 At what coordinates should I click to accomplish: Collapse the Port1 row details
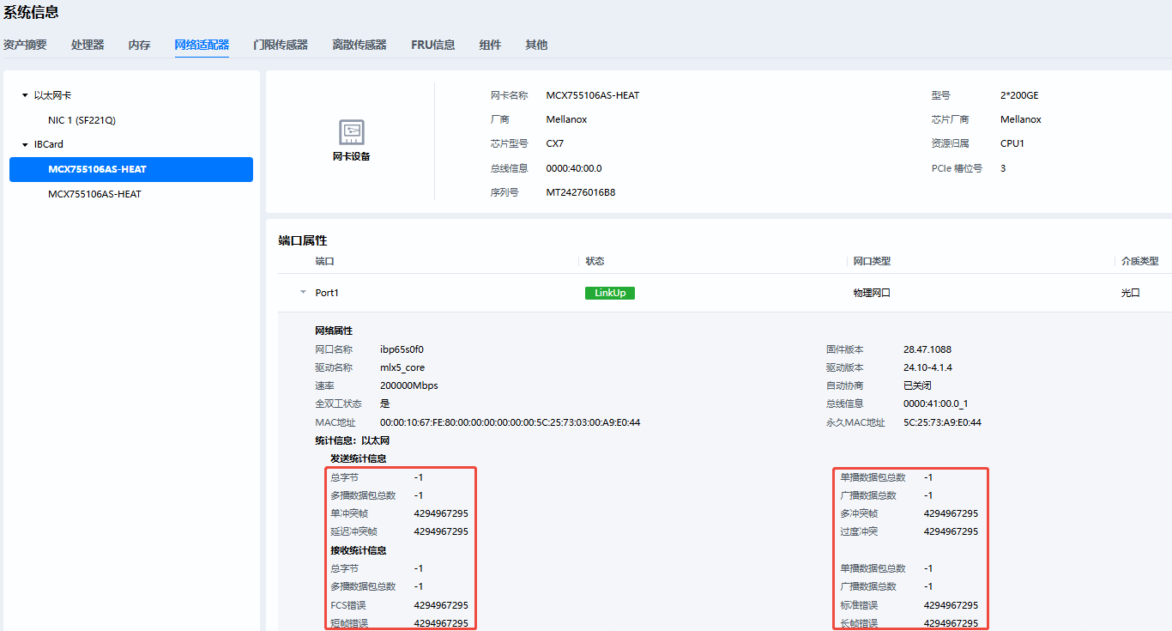(x=303, y=293)
